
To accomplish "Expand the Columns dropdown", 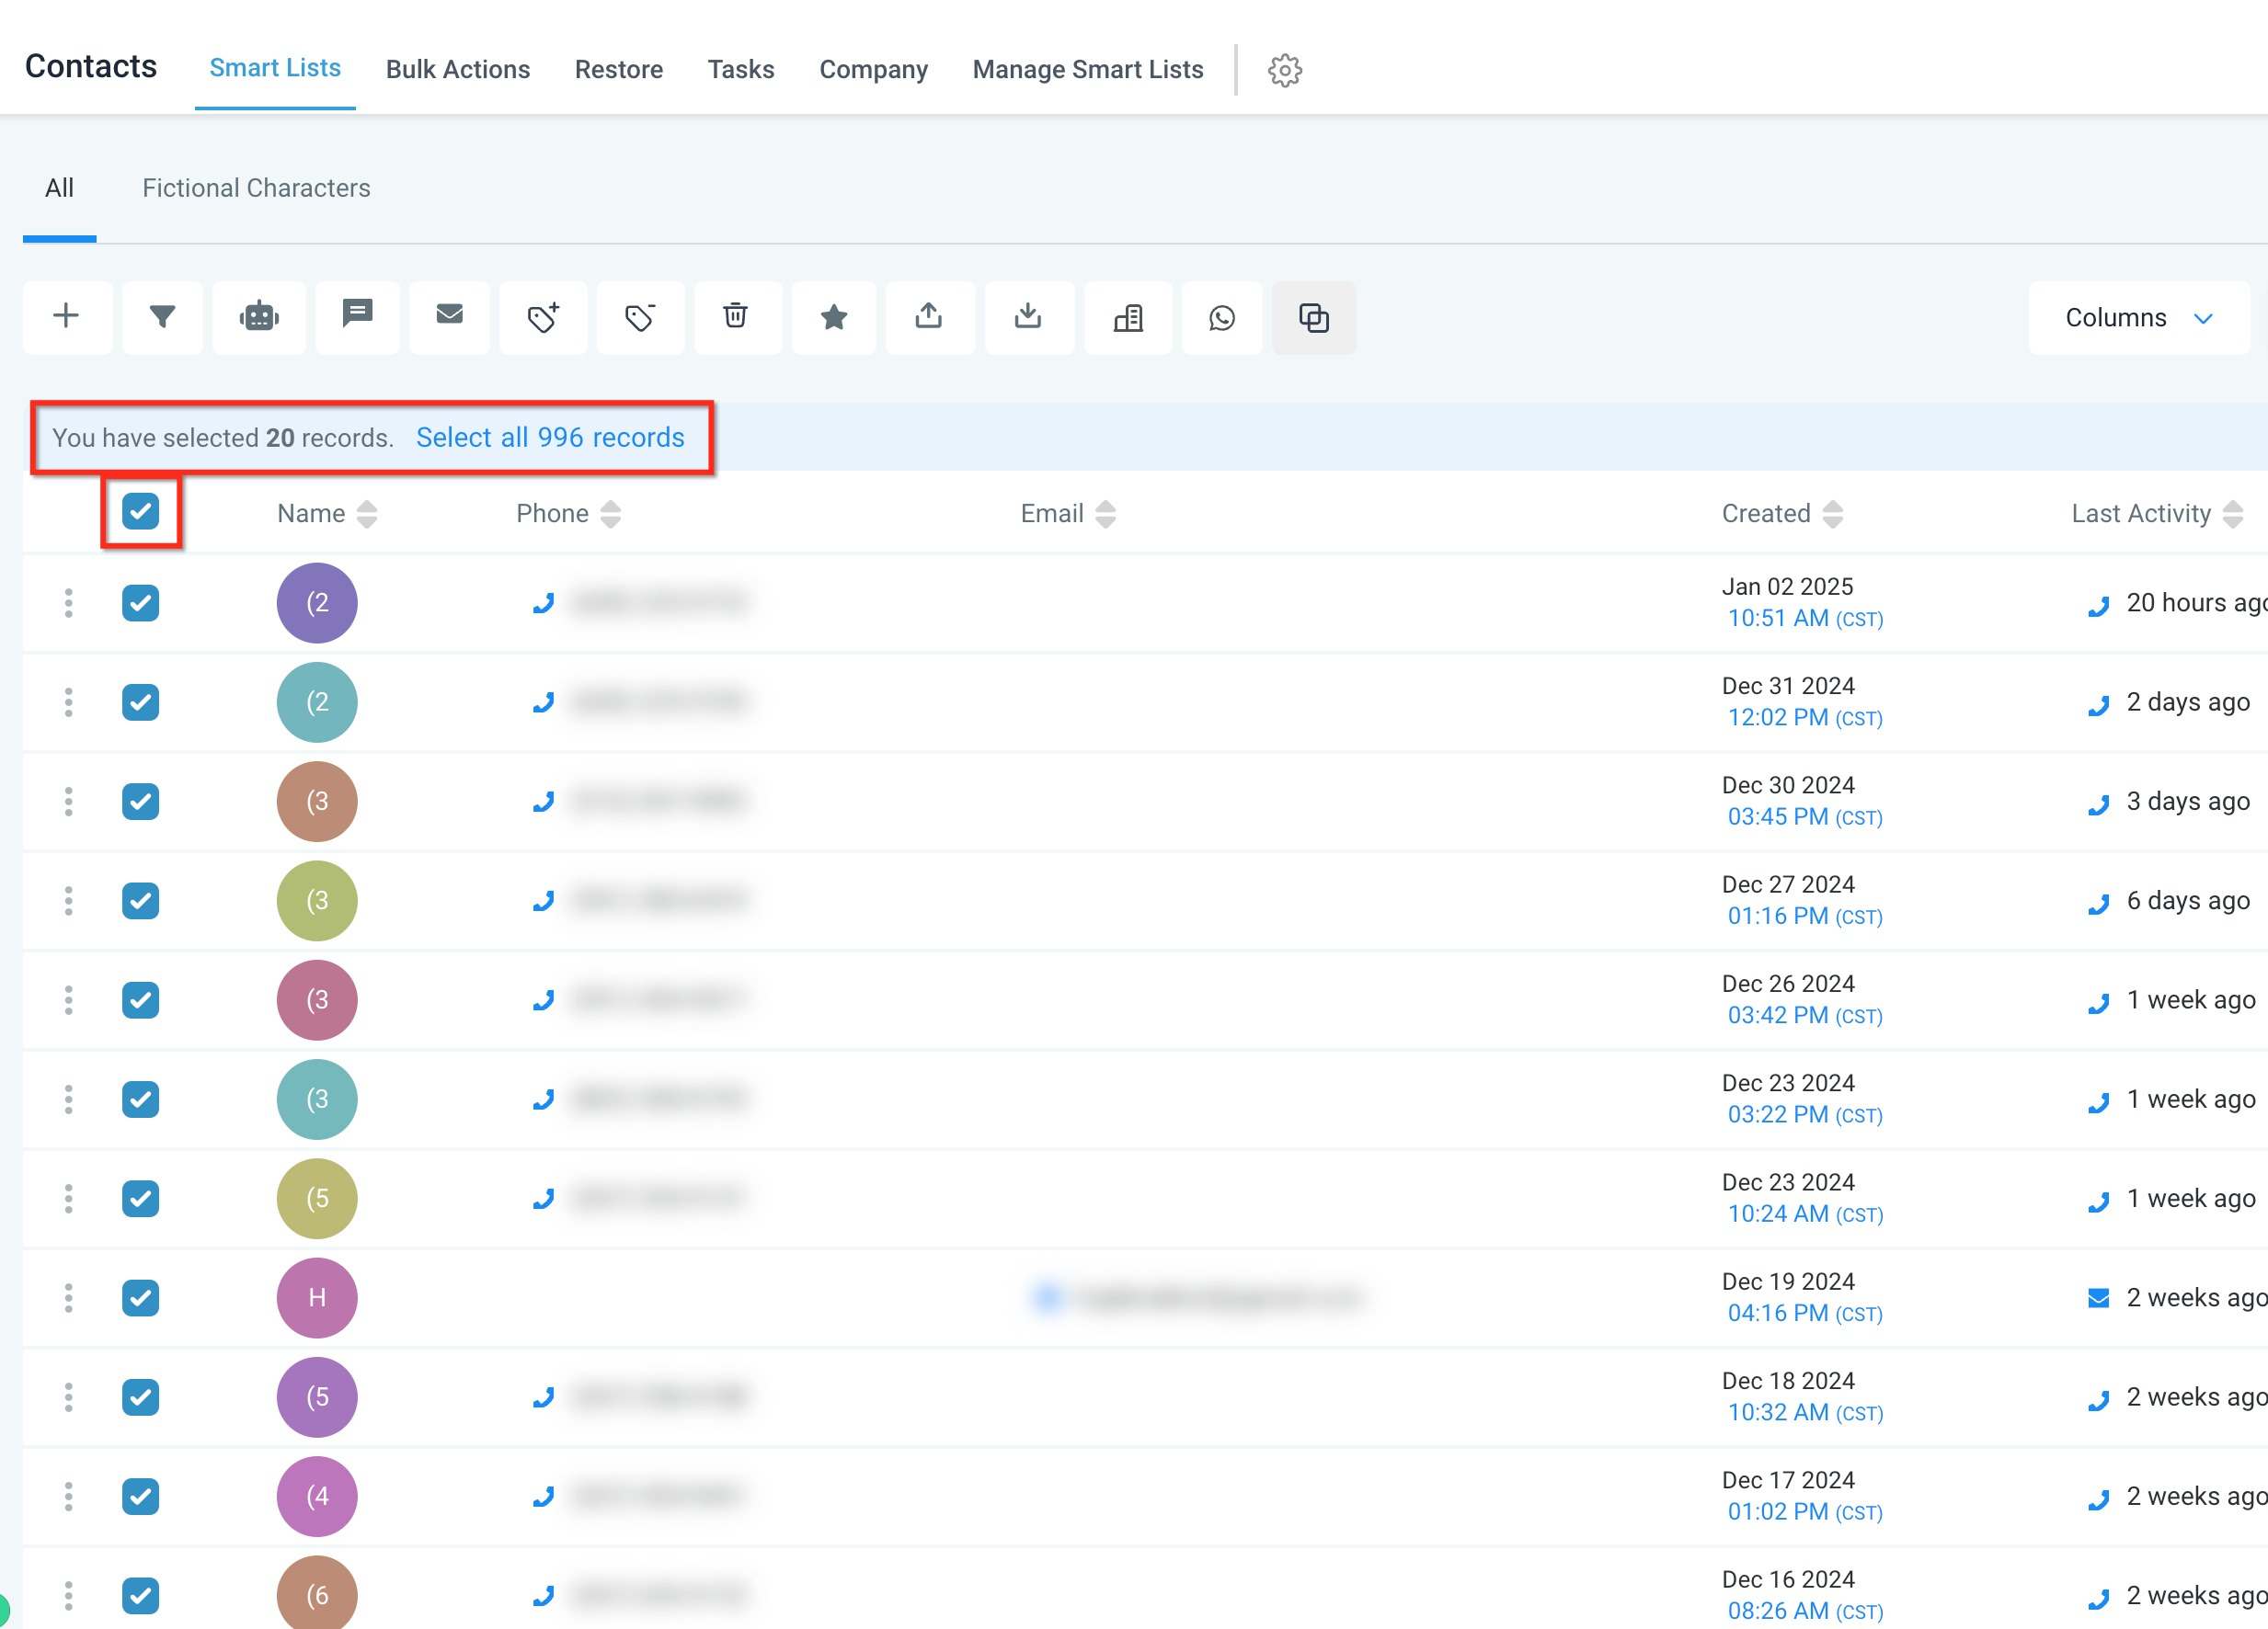I will coord(2138,318).
